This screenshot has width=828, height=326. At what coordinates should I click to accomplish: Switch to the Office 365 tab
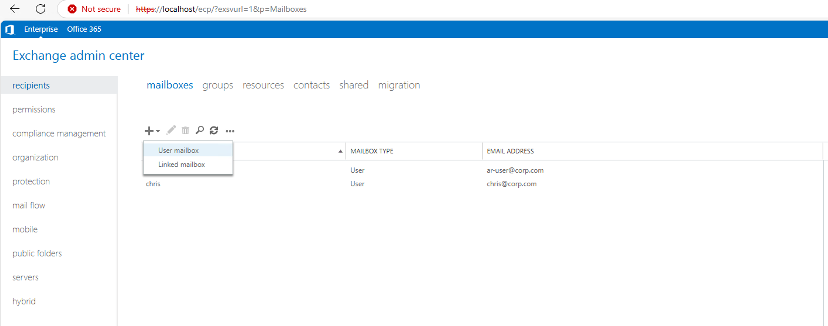pos(84,29)
